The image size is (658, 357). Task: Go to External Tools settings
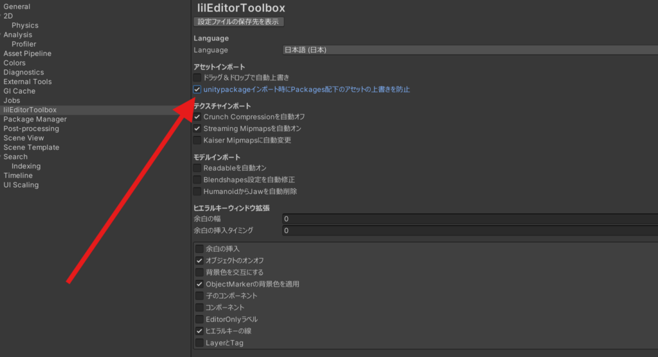click(x=27, y=82)
